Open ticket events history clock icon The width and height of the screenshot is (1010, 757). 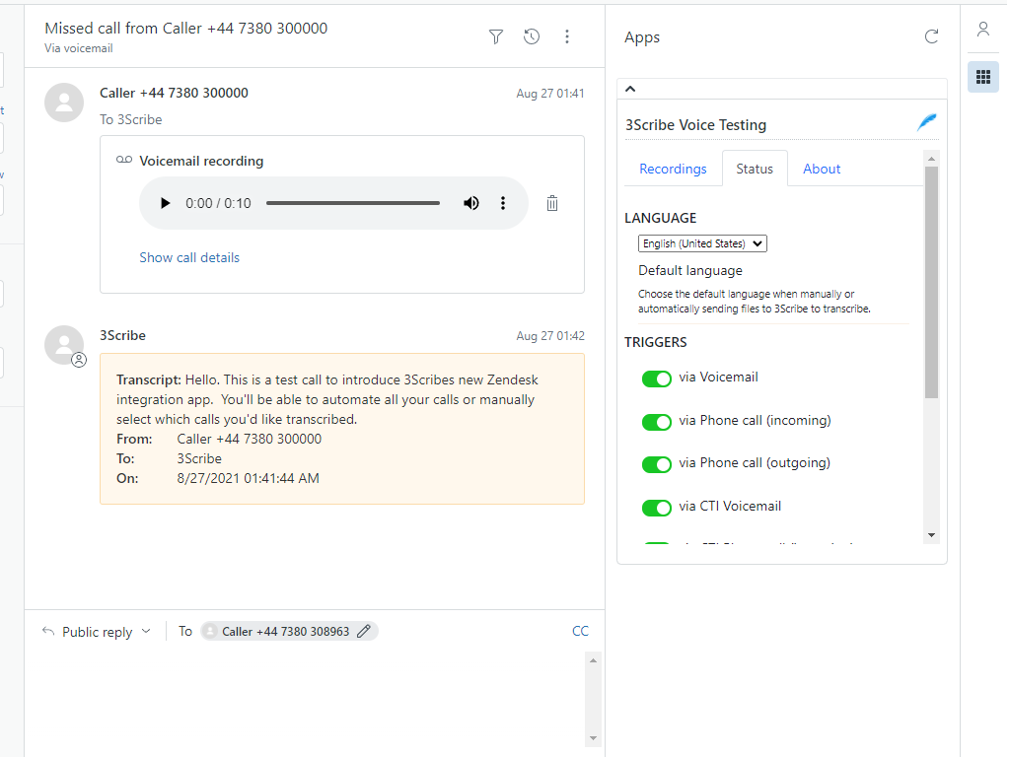(x=532, y=36)
